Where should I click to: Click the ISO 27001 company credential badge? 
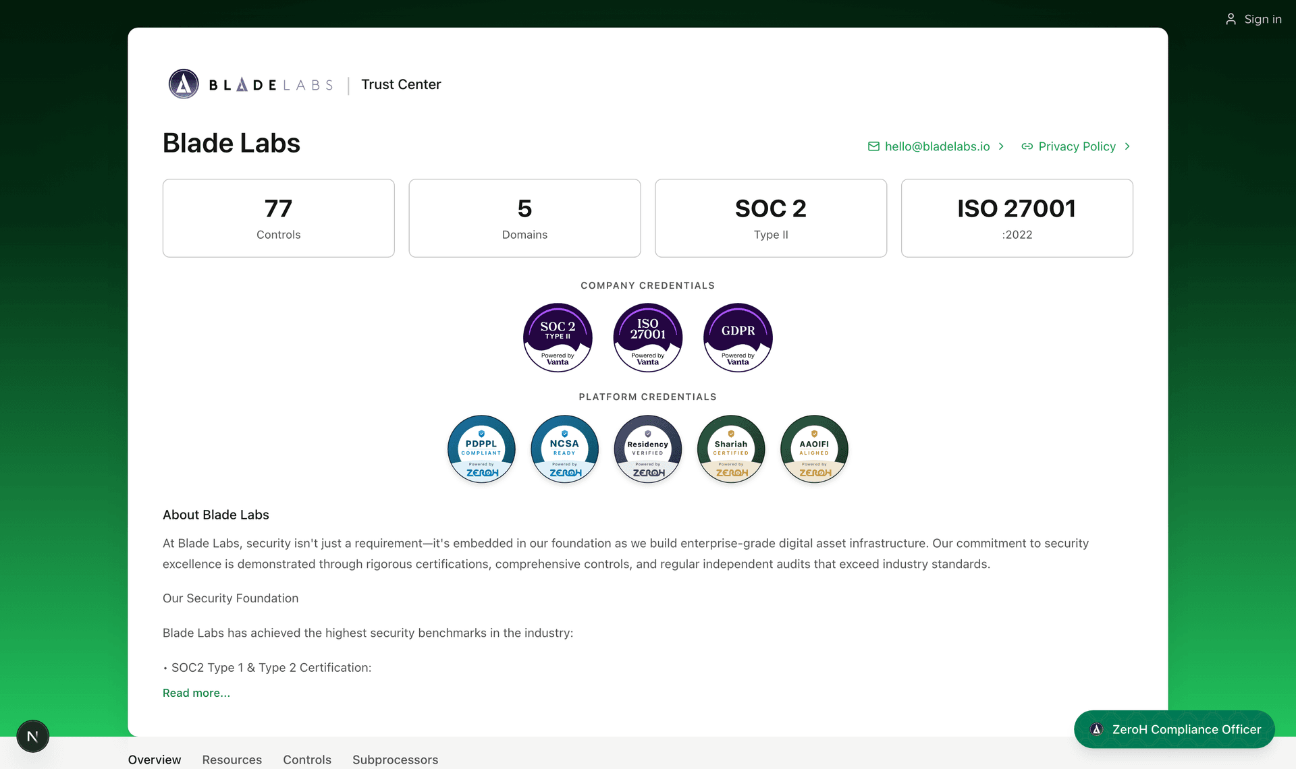click(x=647, y=337)
